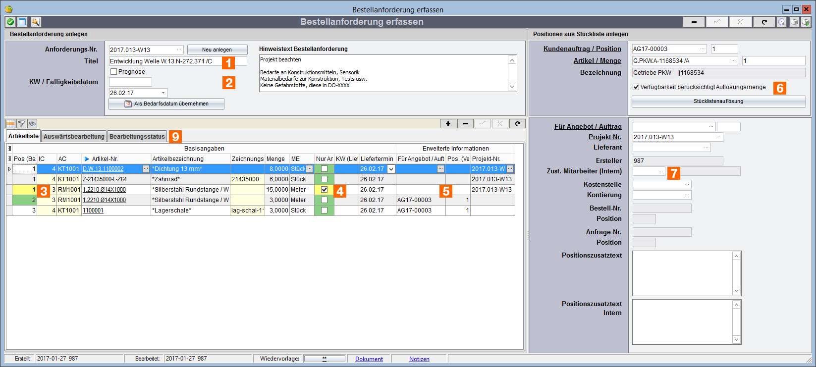The image size is (816, 367).
Task: Open the Lieferant field lookup ellipsis
Action: click(706, 148)
